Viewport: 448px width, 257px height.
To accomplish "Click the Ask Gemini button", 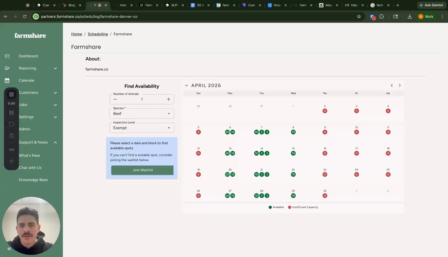I will [x=431, y=5].
